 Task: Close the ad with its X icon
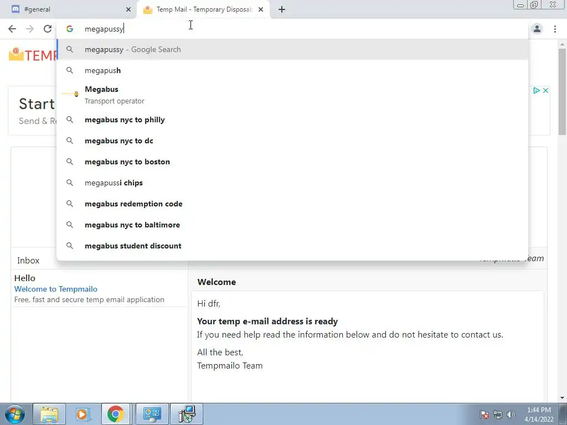point(545,90)
